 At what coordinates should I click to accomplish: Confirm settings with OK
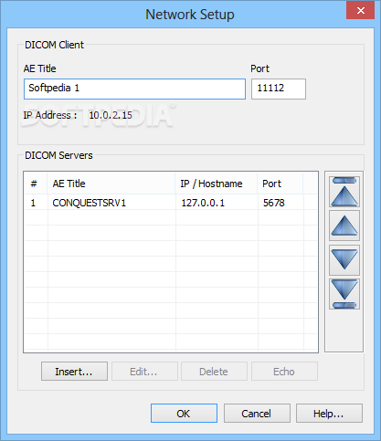pyautogui.click(x=184, y=414)
